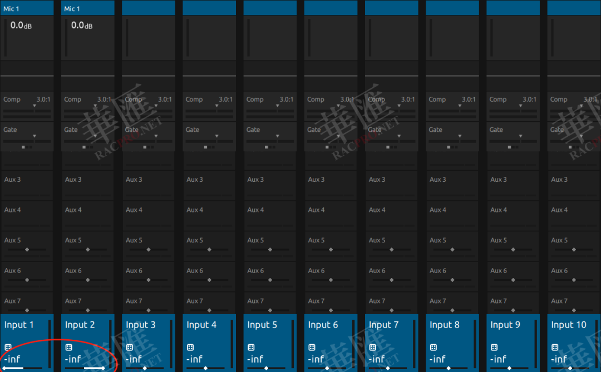601x372 pixels.
Task: Click the Comp threshold marker on Input 9
Action: (x=520, y=106)
